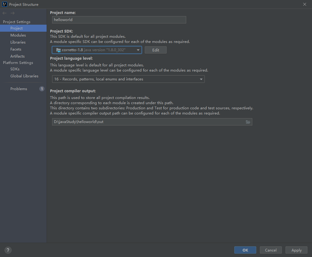The width and height of the screenshot is (312, 257).
Task: Select Global Libraries in sidebar
Action: 24,76
